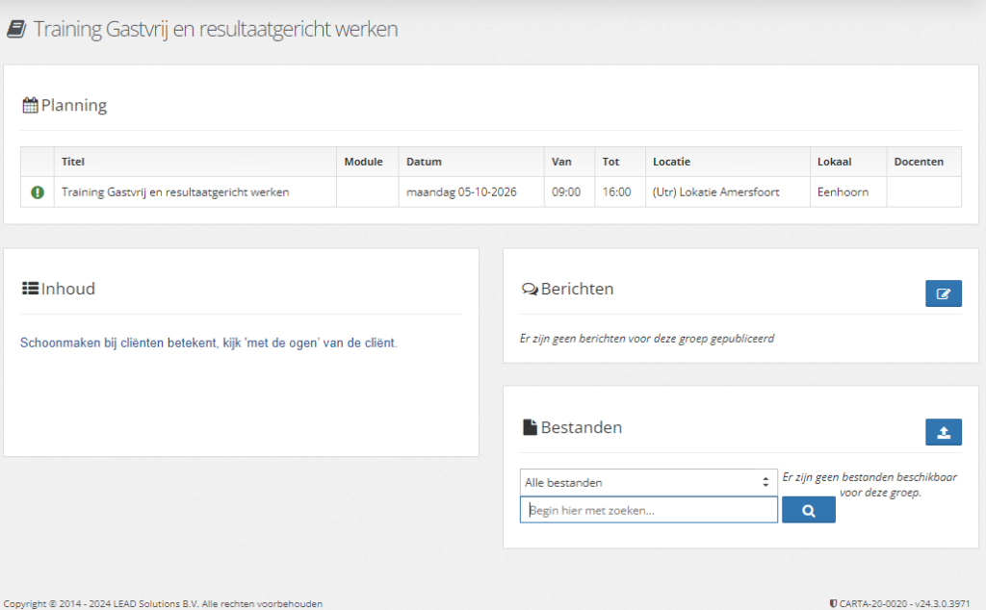Click the Bestanden section heading
The height and width of the screenshot is (610, 986).
click(x=581, y=427)
